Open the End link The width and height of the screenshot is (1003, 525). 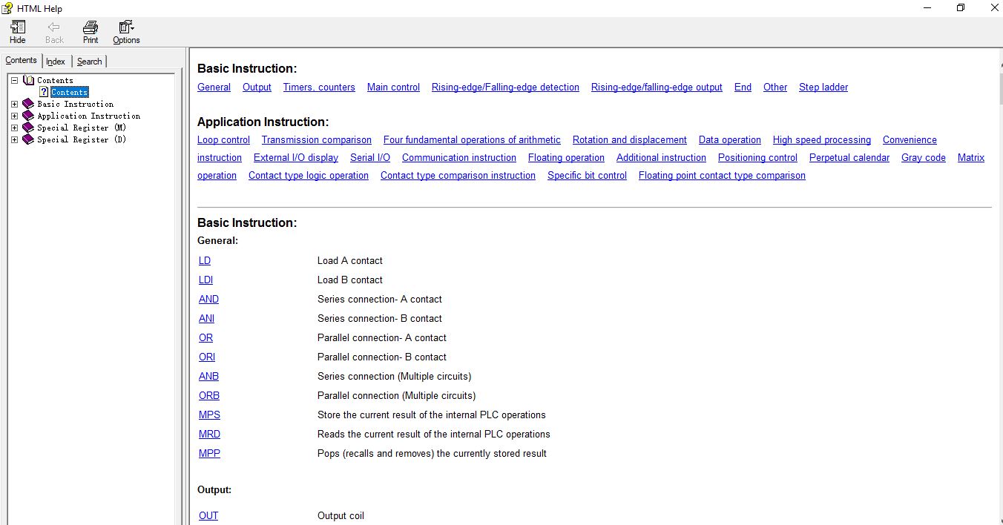click(x=743, y=87)
